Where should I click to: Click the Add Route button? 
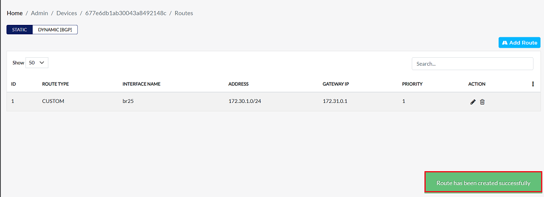520,43
